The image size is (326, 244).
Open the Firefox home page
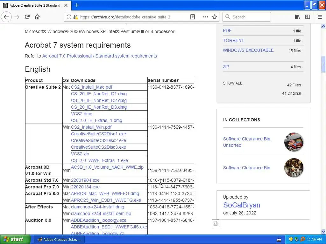37,17
